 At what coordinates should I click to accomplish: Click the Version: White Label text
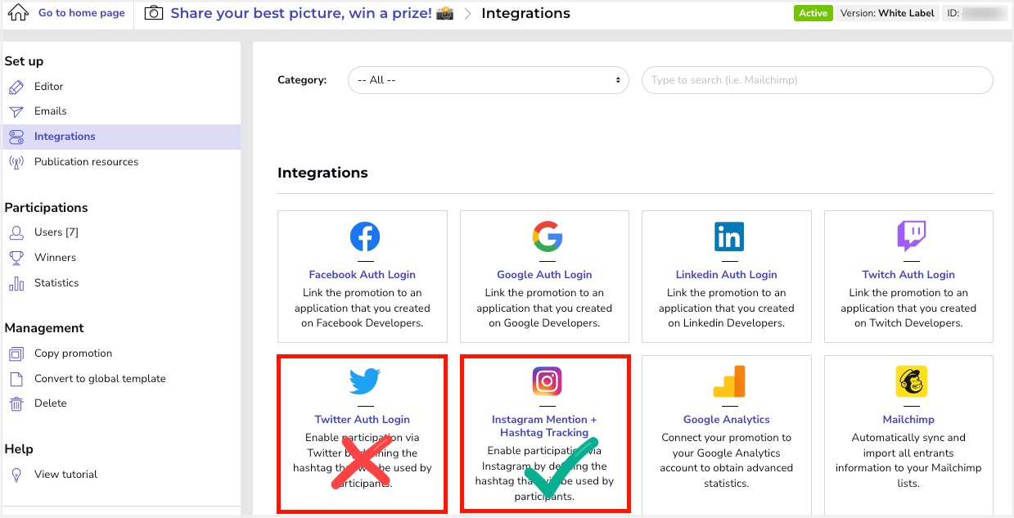887,13
